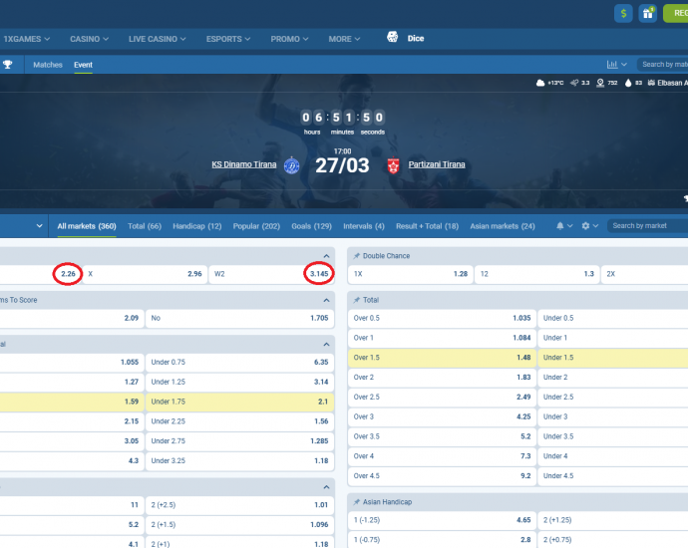Image resolution: width=688 pixels, height=548 pixels.
Task: Collapse the Handicap section above the 2 (+2.5) row
Action: pyautogui.click(x=326, y=487)
